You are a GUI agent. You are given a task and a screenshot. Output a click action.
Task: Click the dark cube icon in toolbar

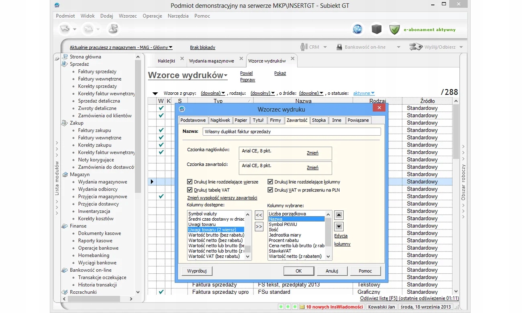pyautogui.click(x=376, y=29)
